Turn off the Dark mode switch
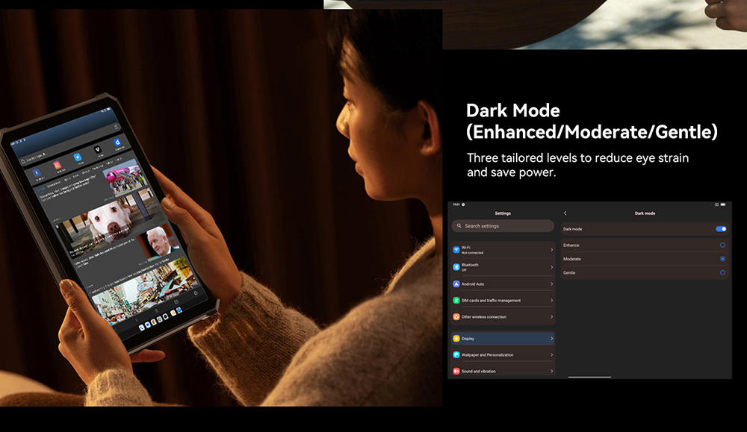This screenshot has width=747, height=432. [x=721, y=229]
